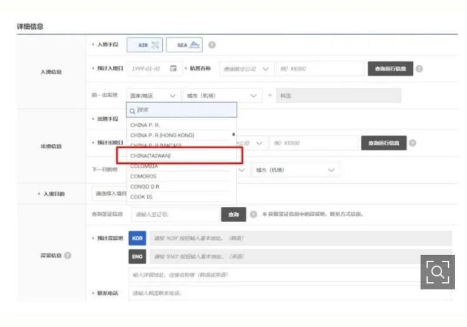Click the dark flight information query button for arrival

[x=390, y=69]
